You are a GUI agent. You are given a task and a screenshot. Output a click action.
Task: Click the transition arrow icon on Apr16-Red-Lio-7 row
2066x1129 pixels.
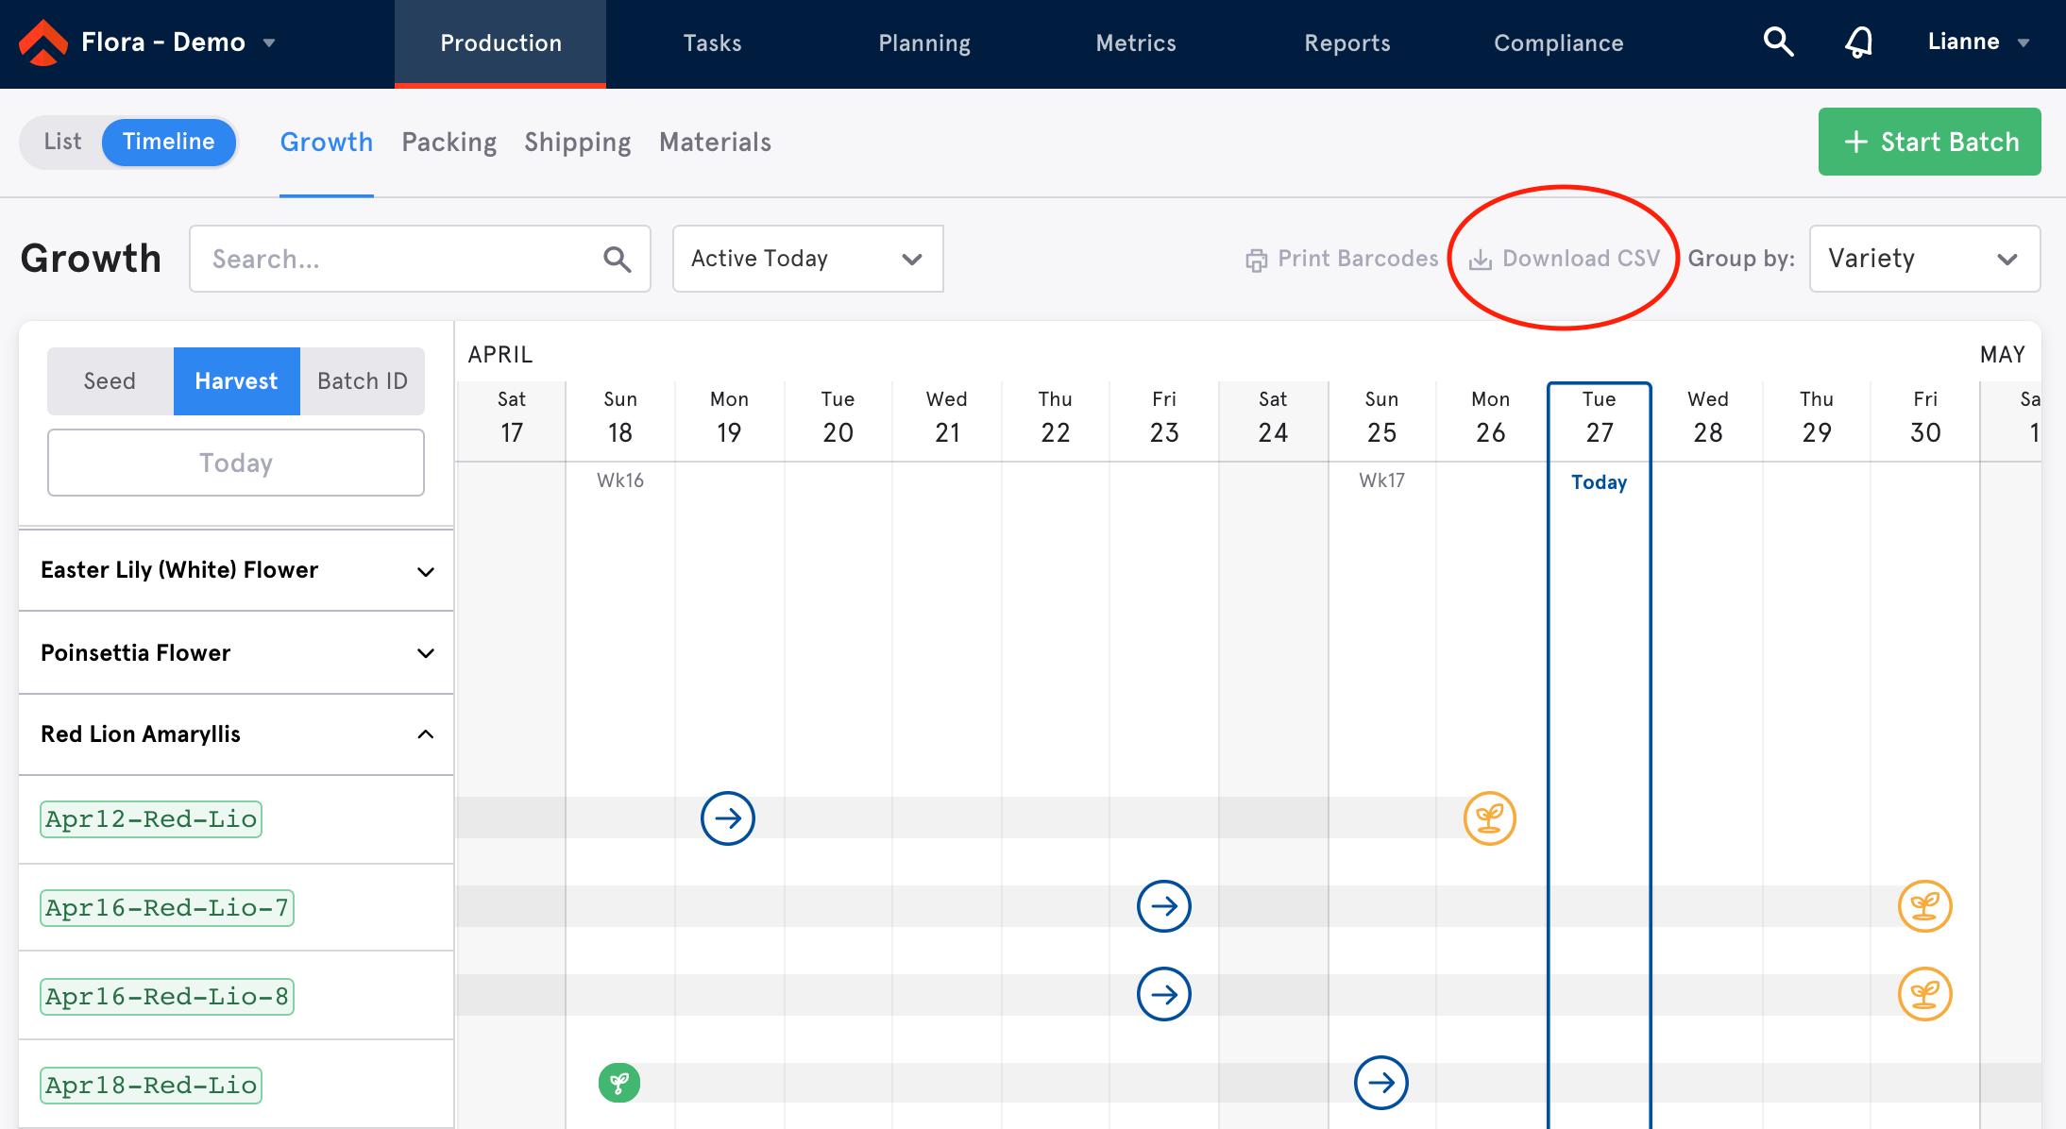[1162, 906]
